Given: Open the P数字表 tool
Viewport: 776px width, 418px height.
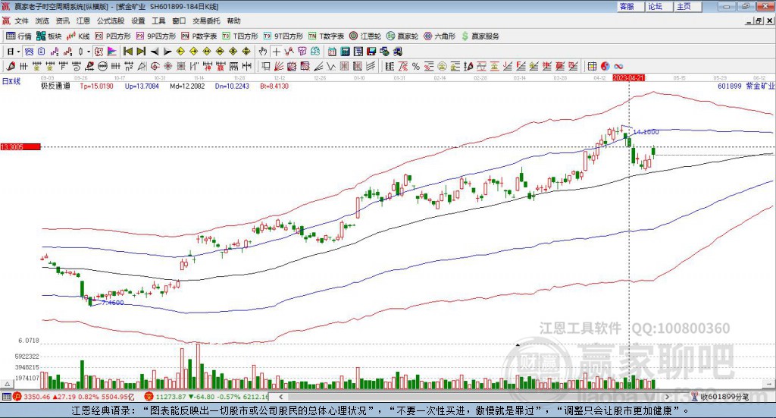Looking at the screenshot, I should (199, 36).
